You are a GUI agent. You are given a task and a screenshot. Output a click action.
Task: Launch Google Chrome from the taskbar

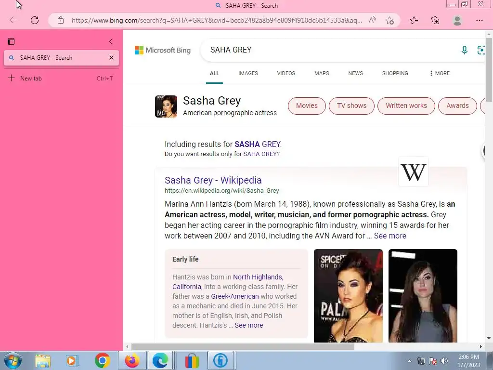point(102,361)
